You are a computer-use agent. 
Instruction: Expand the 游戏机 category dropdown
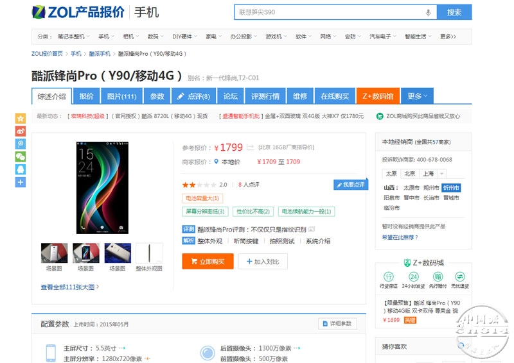point(276,37)
